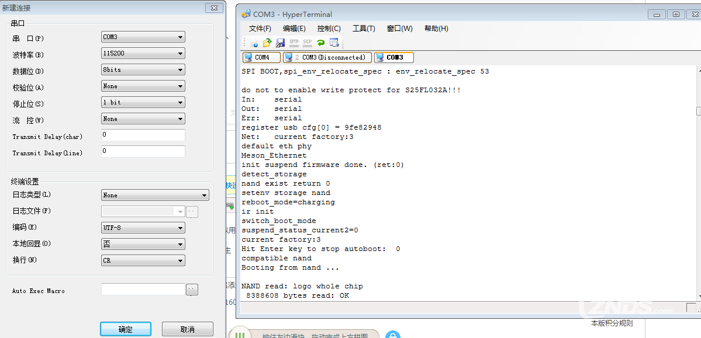
Task: Click the 'default eth phy' terminal line
Action: pyautogui.click(x=277, y=146)
